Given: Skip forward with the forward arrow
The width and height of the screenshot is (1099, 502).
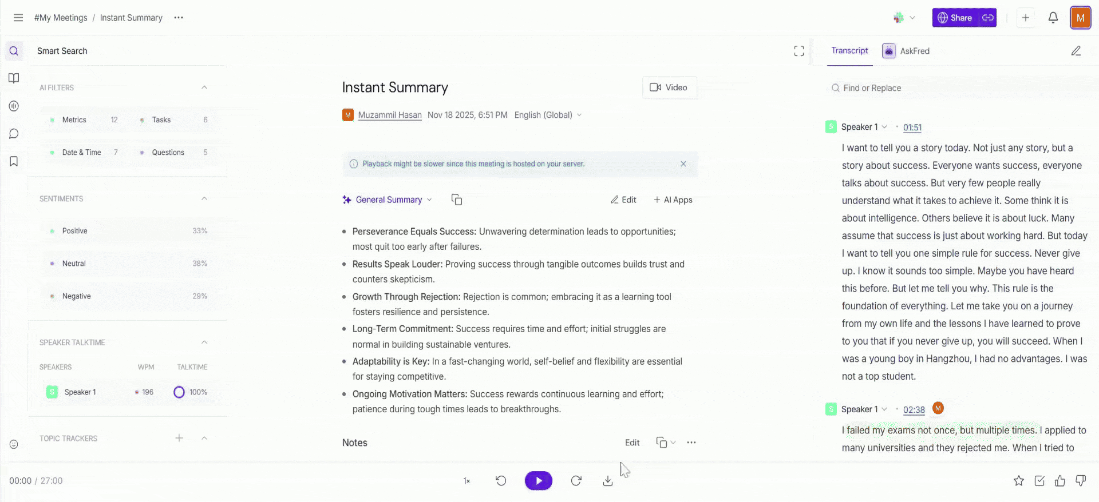Looking at the screenshot, I should (576, 481).
